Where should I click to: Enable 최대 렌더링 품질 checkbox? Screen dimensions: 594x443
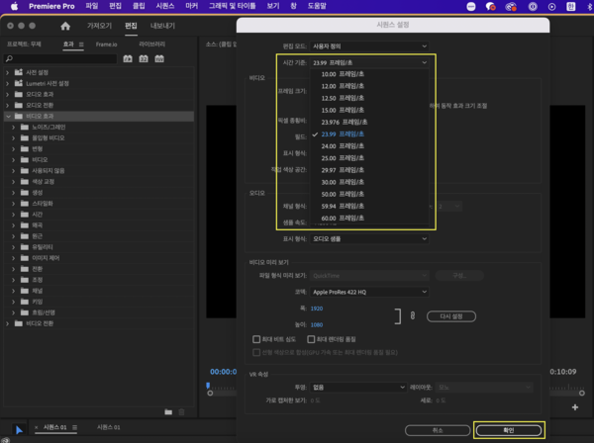tap(311, 339)
